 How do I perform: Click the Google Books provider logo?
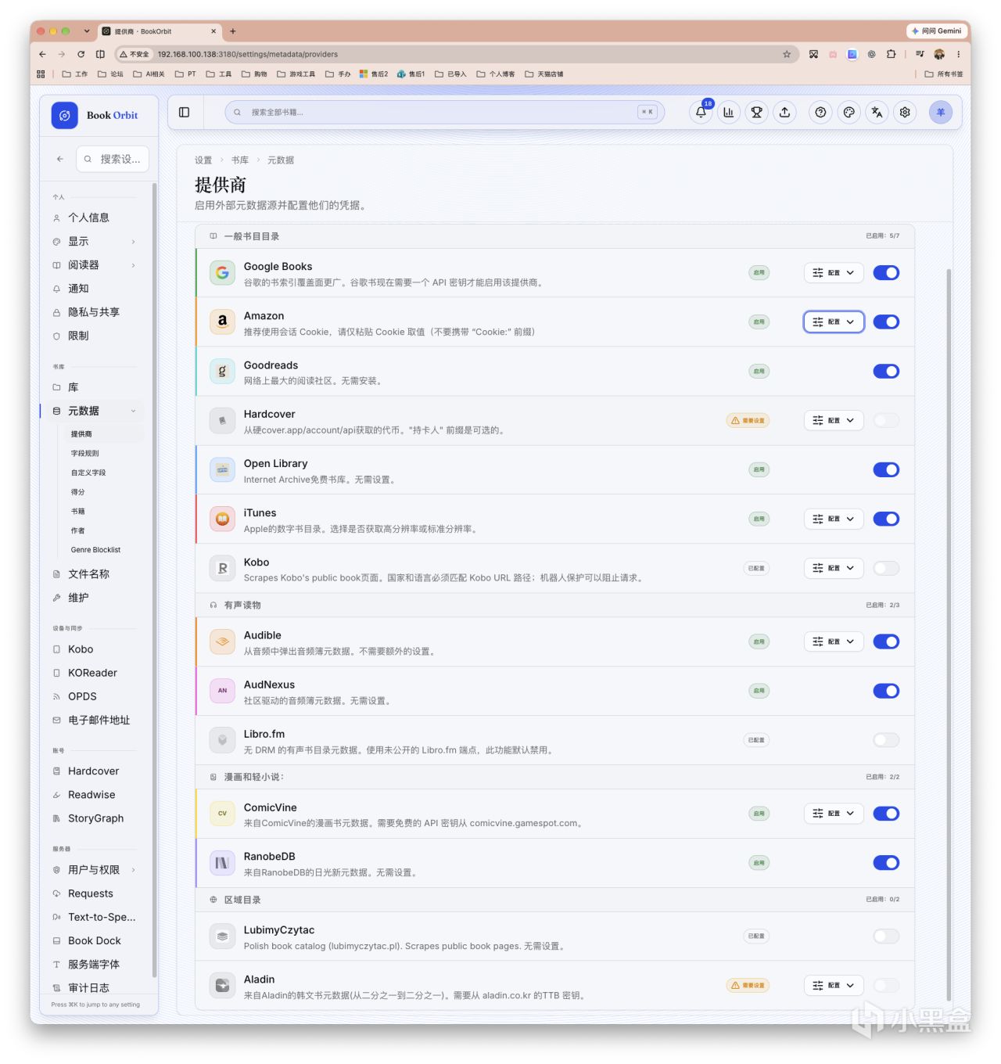coord(222,273)
